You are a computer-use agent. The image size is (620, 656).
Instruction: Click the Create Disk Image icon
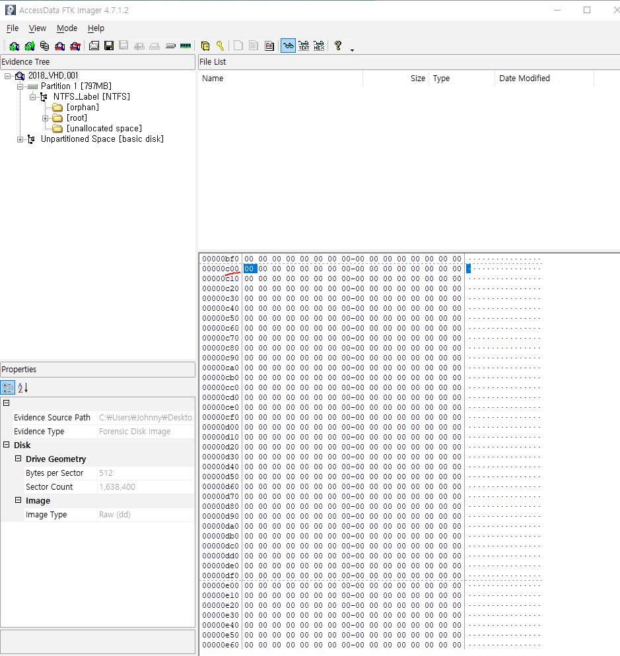click(x=94, y=46)
